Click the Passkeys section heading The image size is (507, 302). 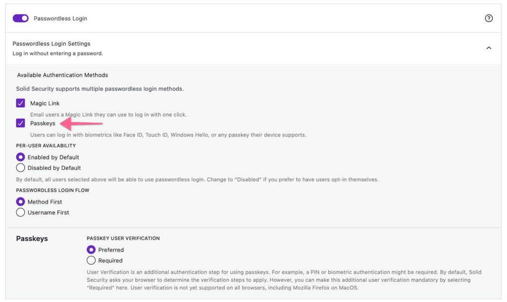[x=32, y=238]
